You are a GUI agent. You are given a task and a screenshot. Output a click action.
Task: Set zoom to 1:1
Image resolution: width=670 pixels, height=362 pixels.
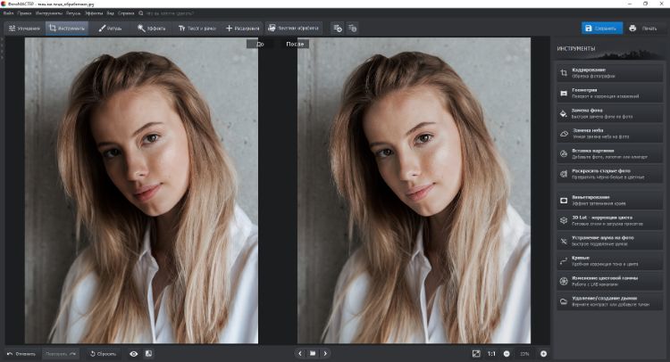pos(492,353)
